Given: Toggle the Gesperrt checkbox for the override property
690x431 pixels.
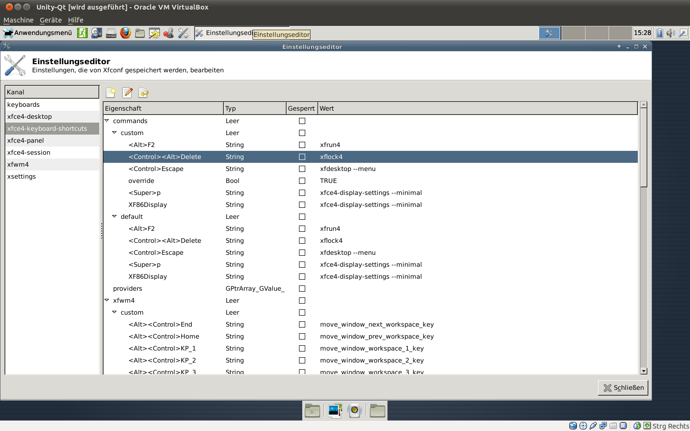Looking at the screenshot, I should [x=302, y=181].
